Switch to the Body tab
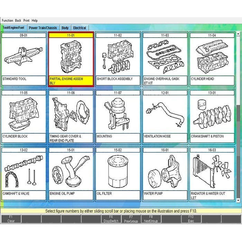 point(65,28)
